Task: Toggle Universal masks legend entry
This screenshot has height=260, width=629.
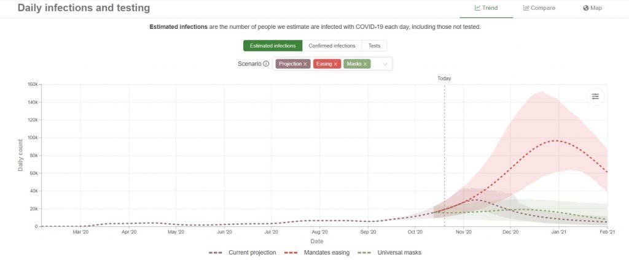Action: [389, 253]
